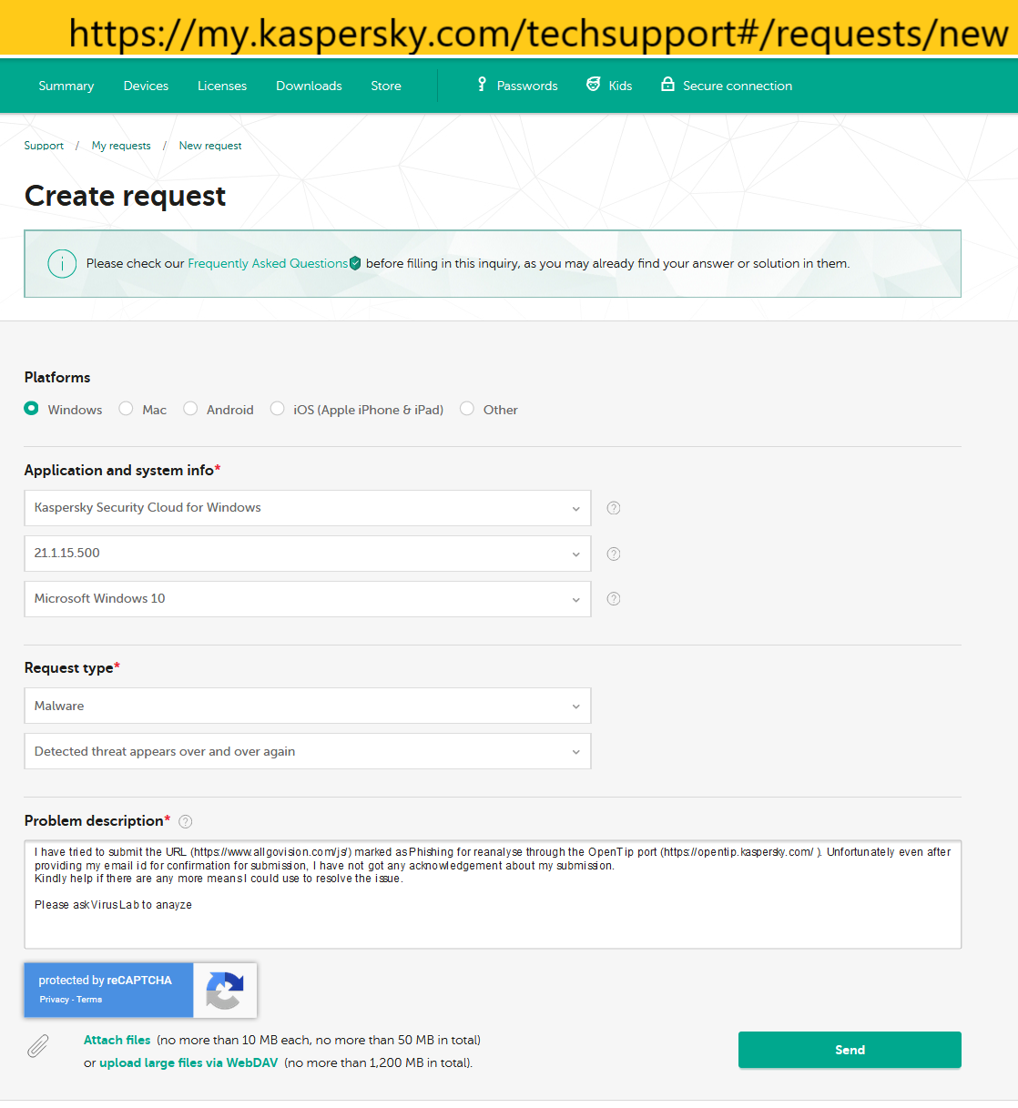The height and width of the screenshot is (1108, 1018).
Task: Go to the Downloads menu item
Action: 309,86
